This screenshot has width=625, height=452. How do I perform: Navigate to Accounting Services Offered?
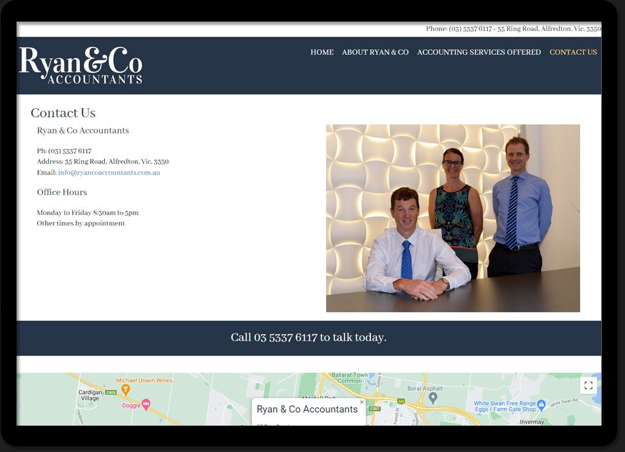[x=479, y=52]
